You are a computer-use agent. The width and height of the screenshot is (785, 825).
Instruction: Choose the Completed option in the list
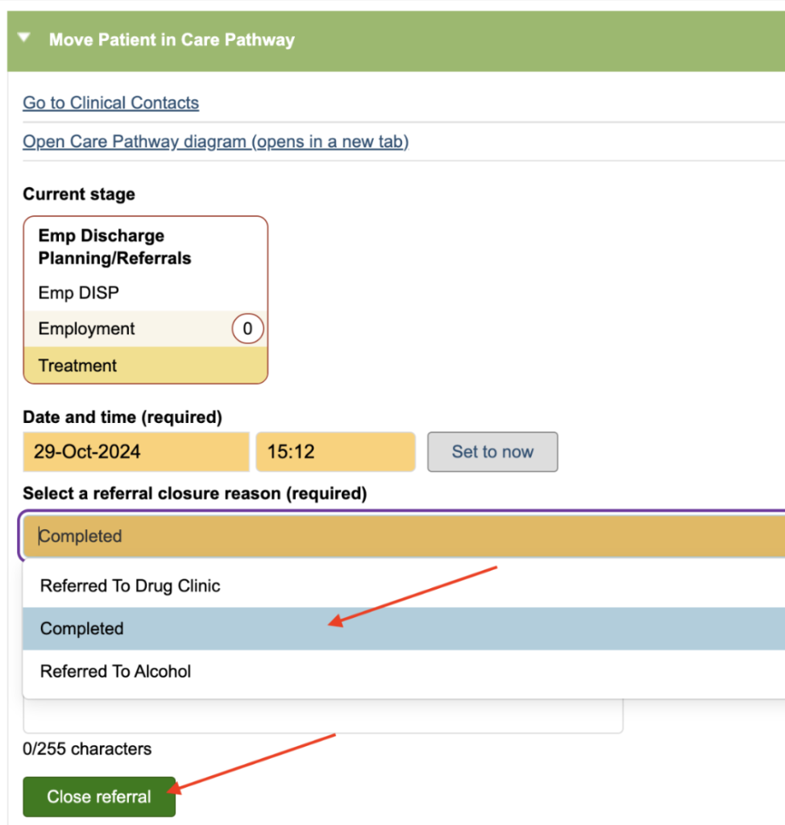pos(82,629)
